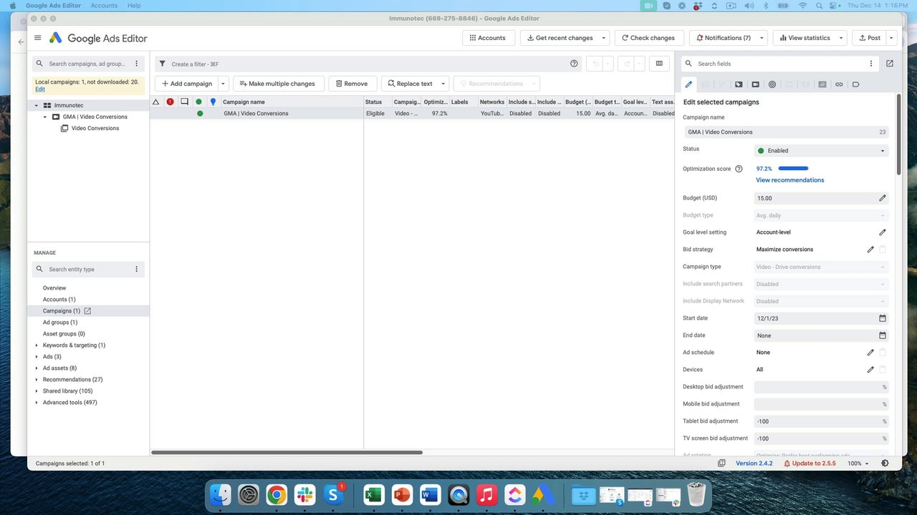Open the Accounts menu in the menu bar
Screen dimensions: 917x515
(x=104, y=5)
